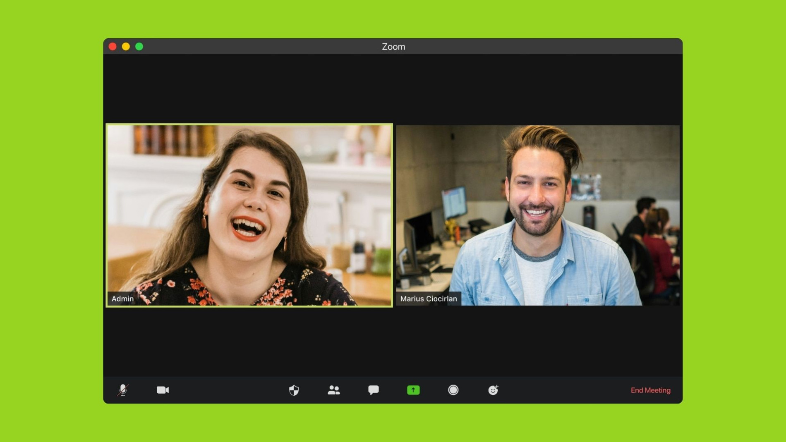Close the Zoom window with red button
786x442 pixels.
(x=113, y=46)
